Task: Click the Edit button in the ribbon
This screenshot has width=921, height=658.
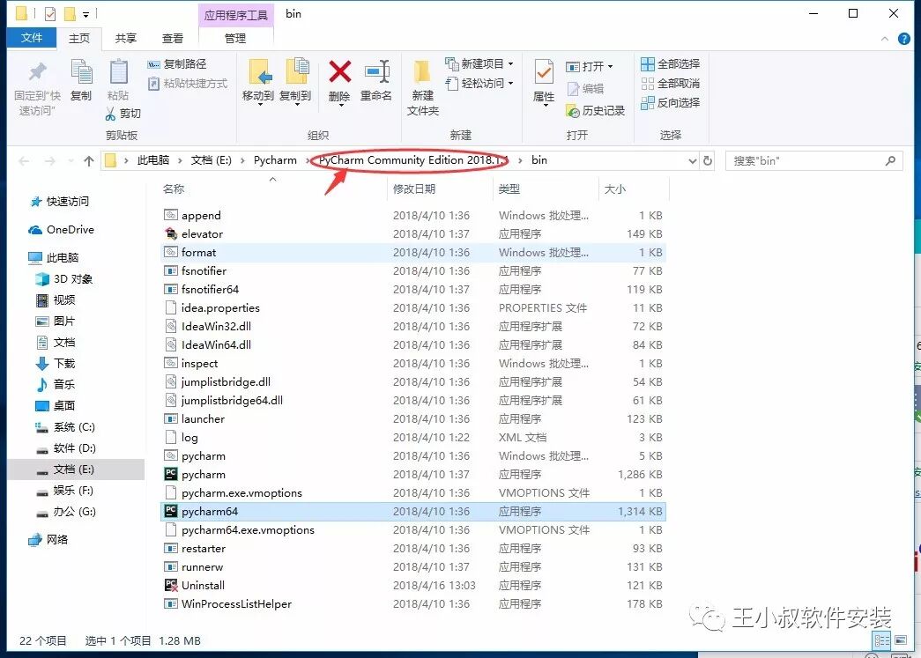Action: (x=585, y=89)
